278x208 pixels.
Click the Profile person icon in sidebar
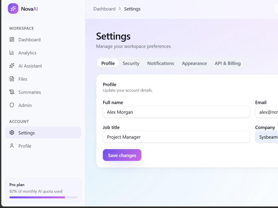(12, 146)
